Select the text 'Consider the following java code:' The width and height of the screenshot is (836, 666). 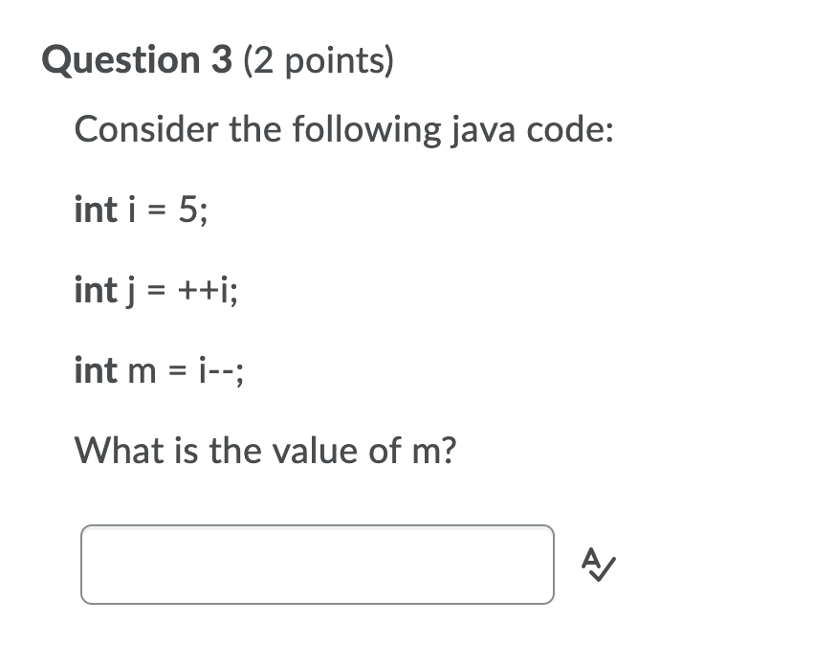click(344, 128)
